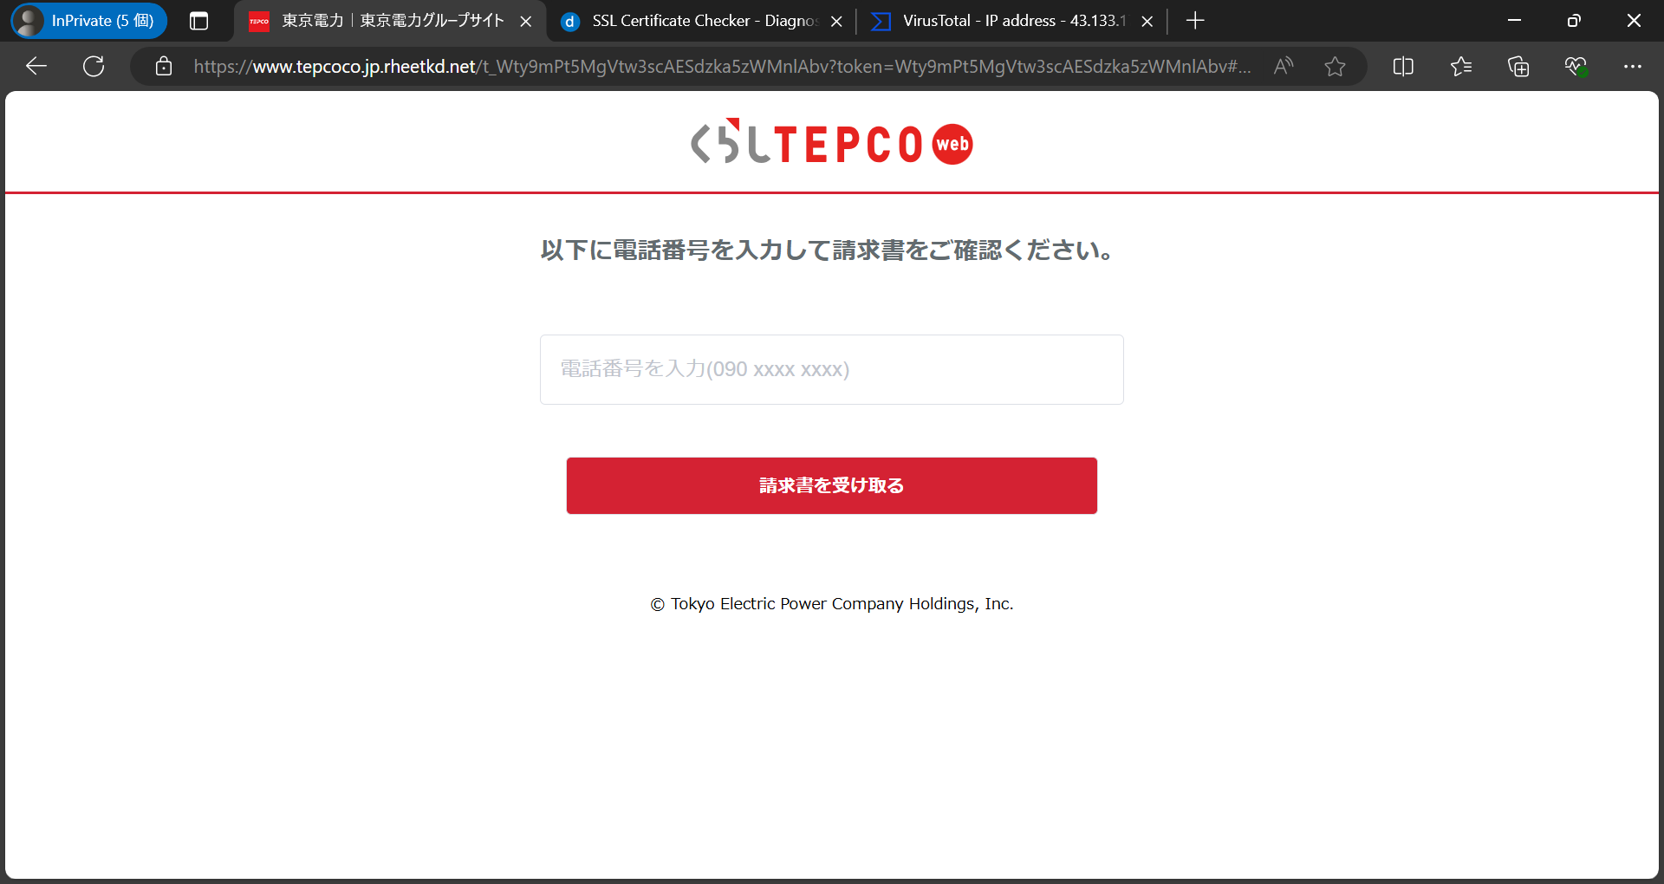
Task: Click the InPrivate profile badge
Action: pyautogui.click(x=88, y=21)
